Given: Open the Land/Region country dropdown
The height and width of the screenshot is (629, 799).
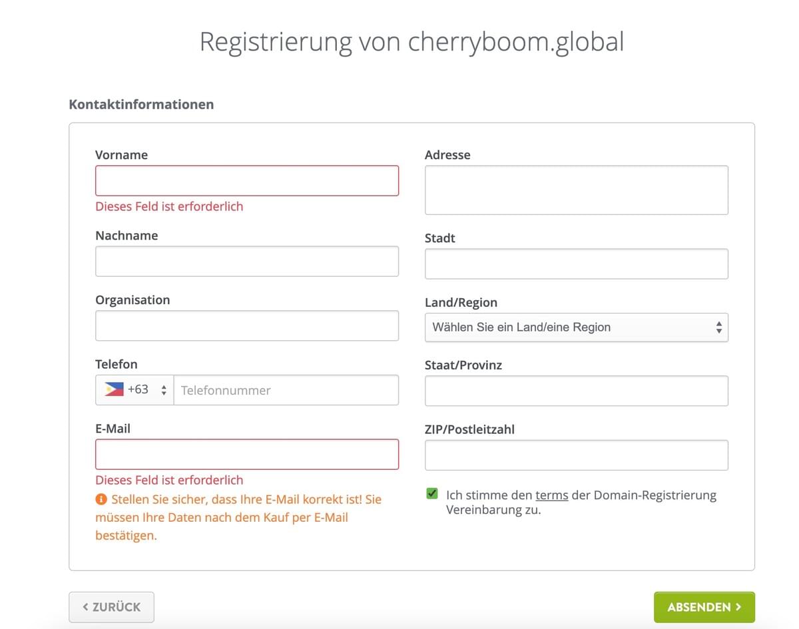Looking at the screenshot, I should click(576, 327).
